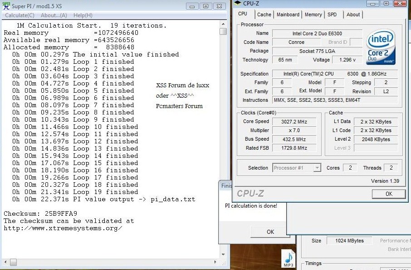
Task: Click the Bus Speed value 432.5 MHz
Action: pos(294,139)
